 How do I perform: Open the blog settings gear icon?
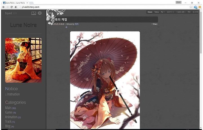40,13
